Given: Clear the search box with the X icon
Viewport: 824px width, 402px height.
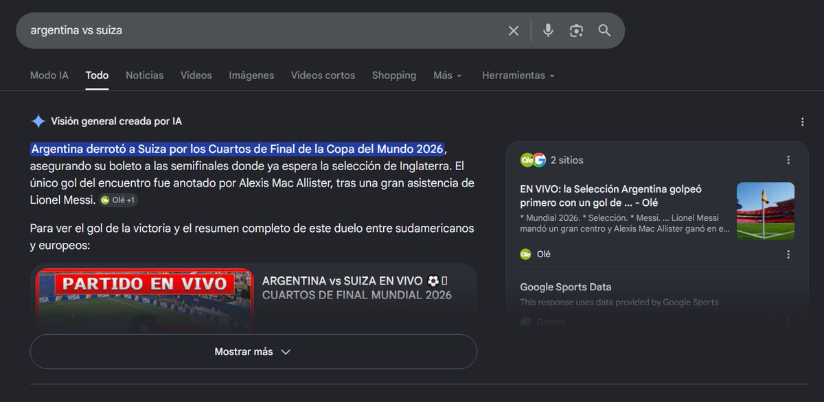Looking at the screenshot, I should (x=514, y=30).
